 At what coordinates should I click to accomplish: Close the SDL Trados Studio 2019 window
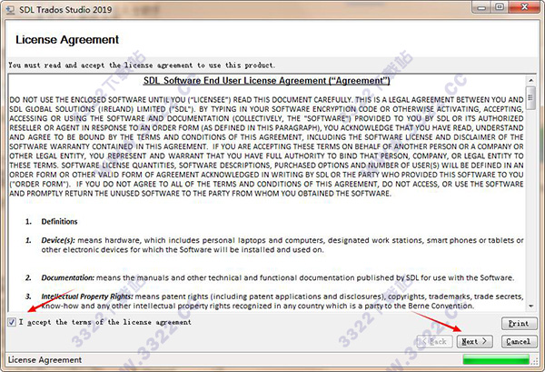pos(525,7)
